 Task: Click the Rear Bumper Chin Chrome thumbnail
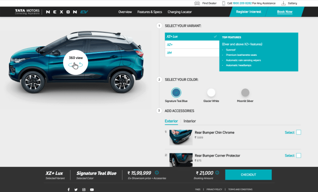(181, 138)
